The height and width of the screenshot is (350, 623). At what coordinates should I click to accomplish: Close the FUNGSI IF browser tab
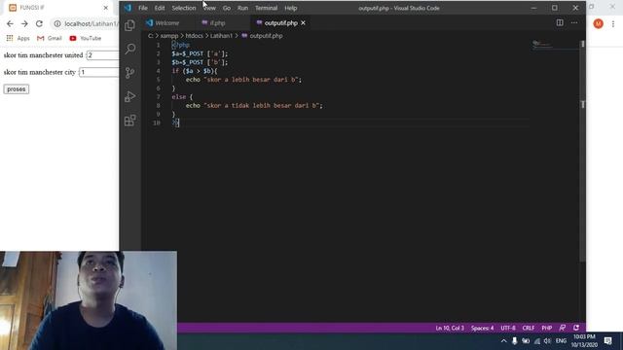(106, 8)
